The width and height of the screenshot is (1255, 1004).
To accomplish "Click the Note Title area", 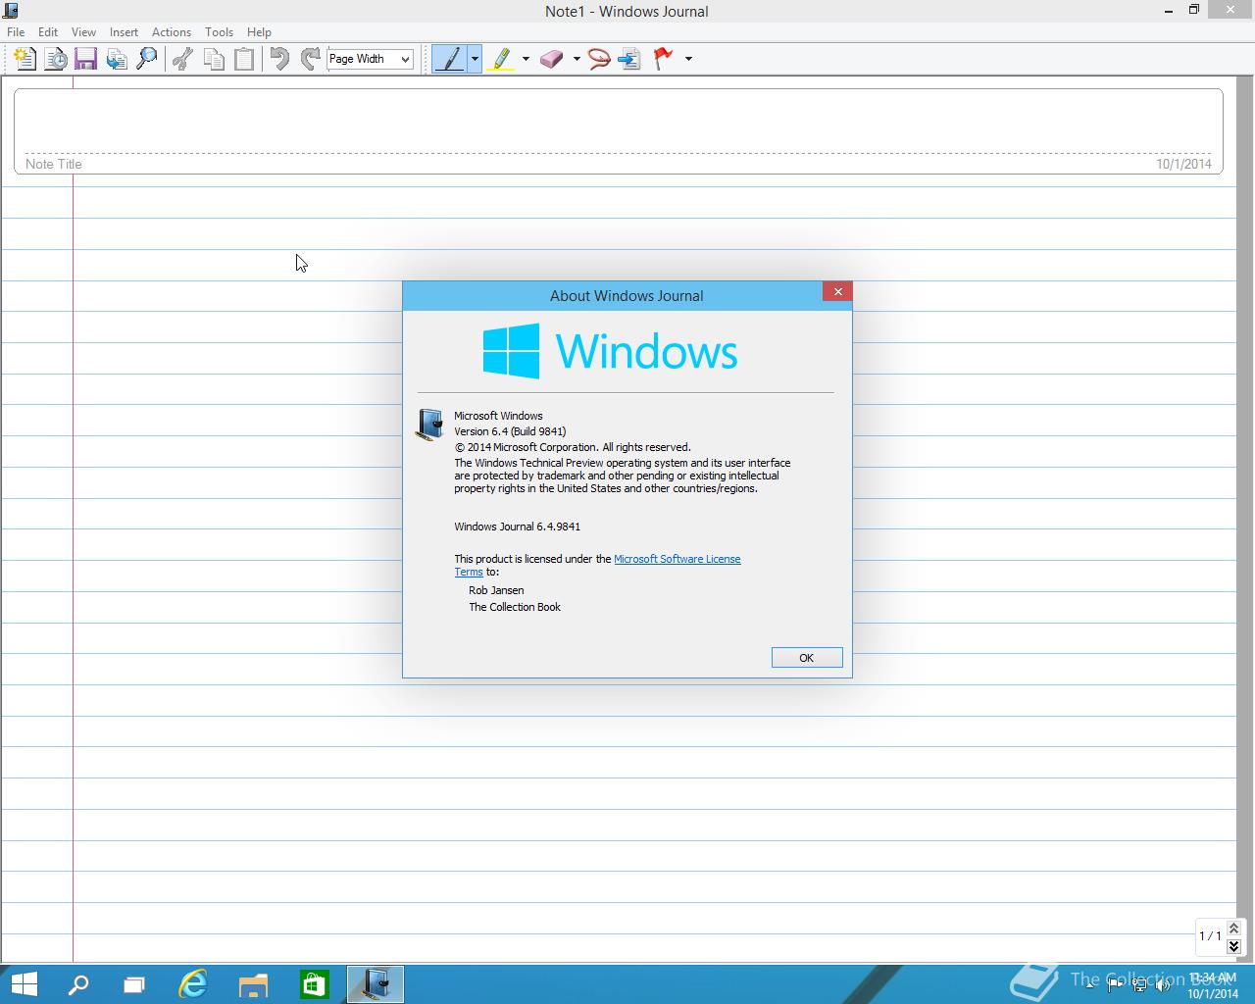I will tap(618, 130).
